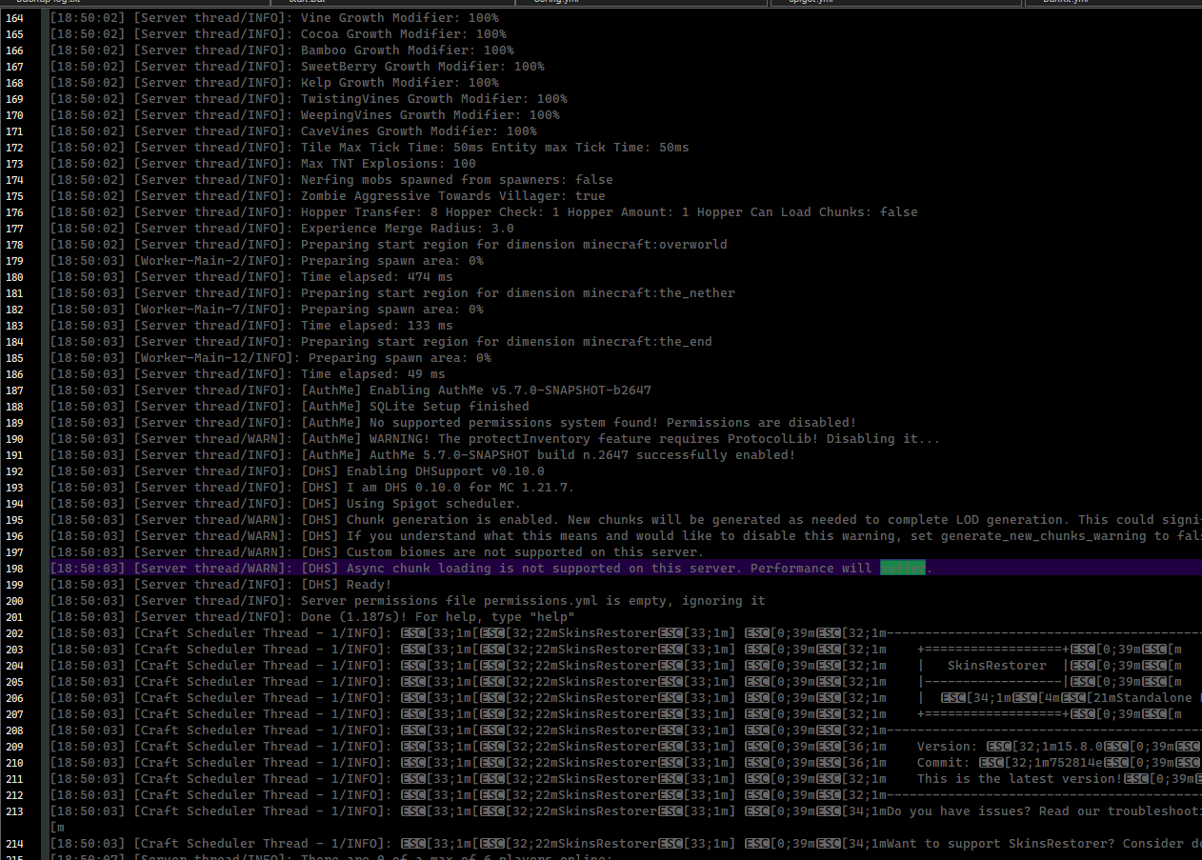Image resolution: width=1202 pixels, height=860 pixels.
Task: Click "SQLite Setup finished" log message
Action: [x=450, y=407]
